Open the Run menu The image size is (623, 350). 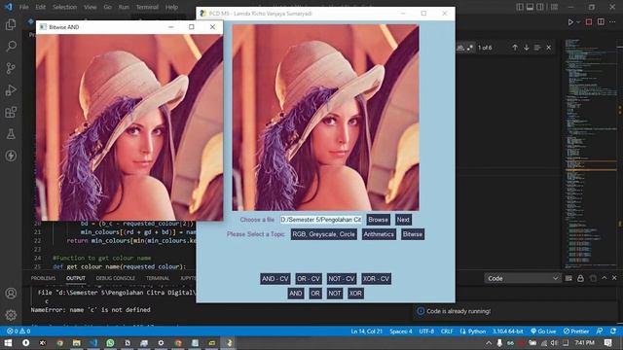[x=124, y=7]
